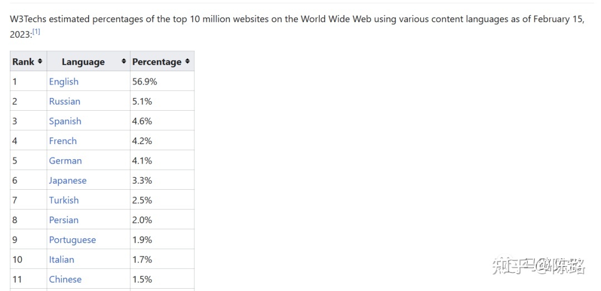Select the 56.9% percentage cell
The height and width of the screenshot is (291, 601).
(162, 81)
